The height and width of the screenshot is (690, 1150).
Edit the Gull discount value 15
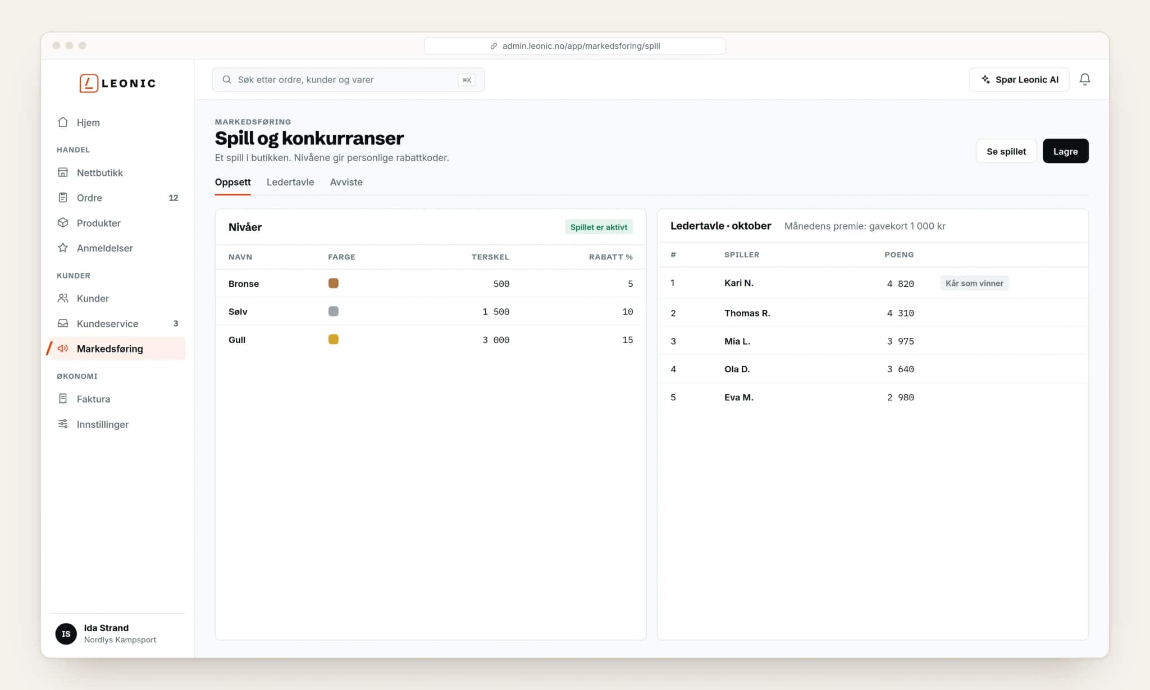pos(627,340)
